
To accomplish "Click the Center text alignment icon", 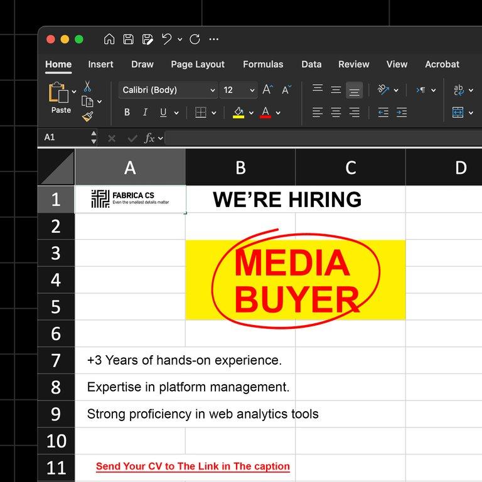I will coord(336,112).
